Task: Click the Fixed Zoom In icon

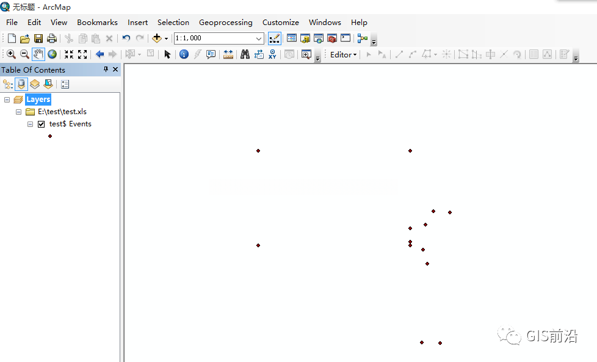Action: click(x=69, y=54)
